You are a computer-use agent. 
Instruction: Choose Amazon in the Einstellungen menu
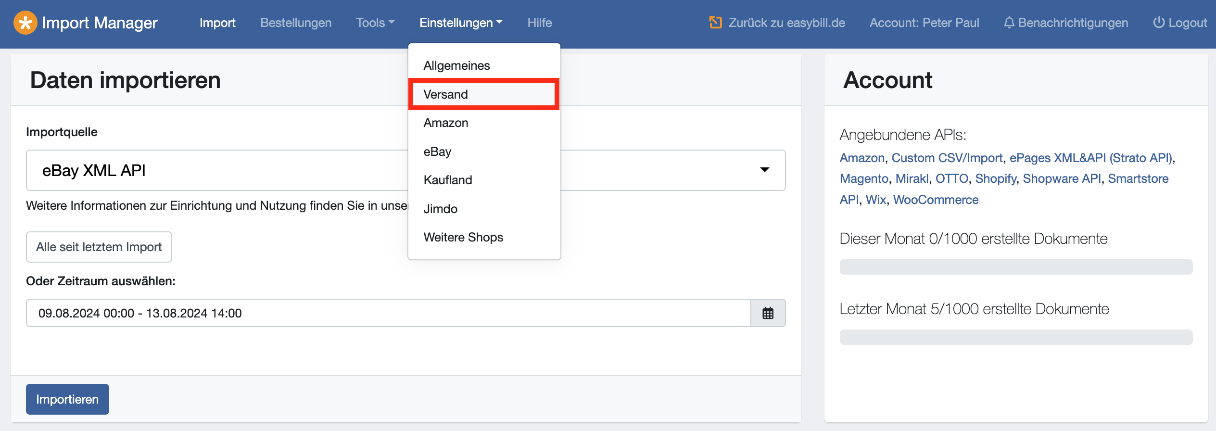(445, 123)
